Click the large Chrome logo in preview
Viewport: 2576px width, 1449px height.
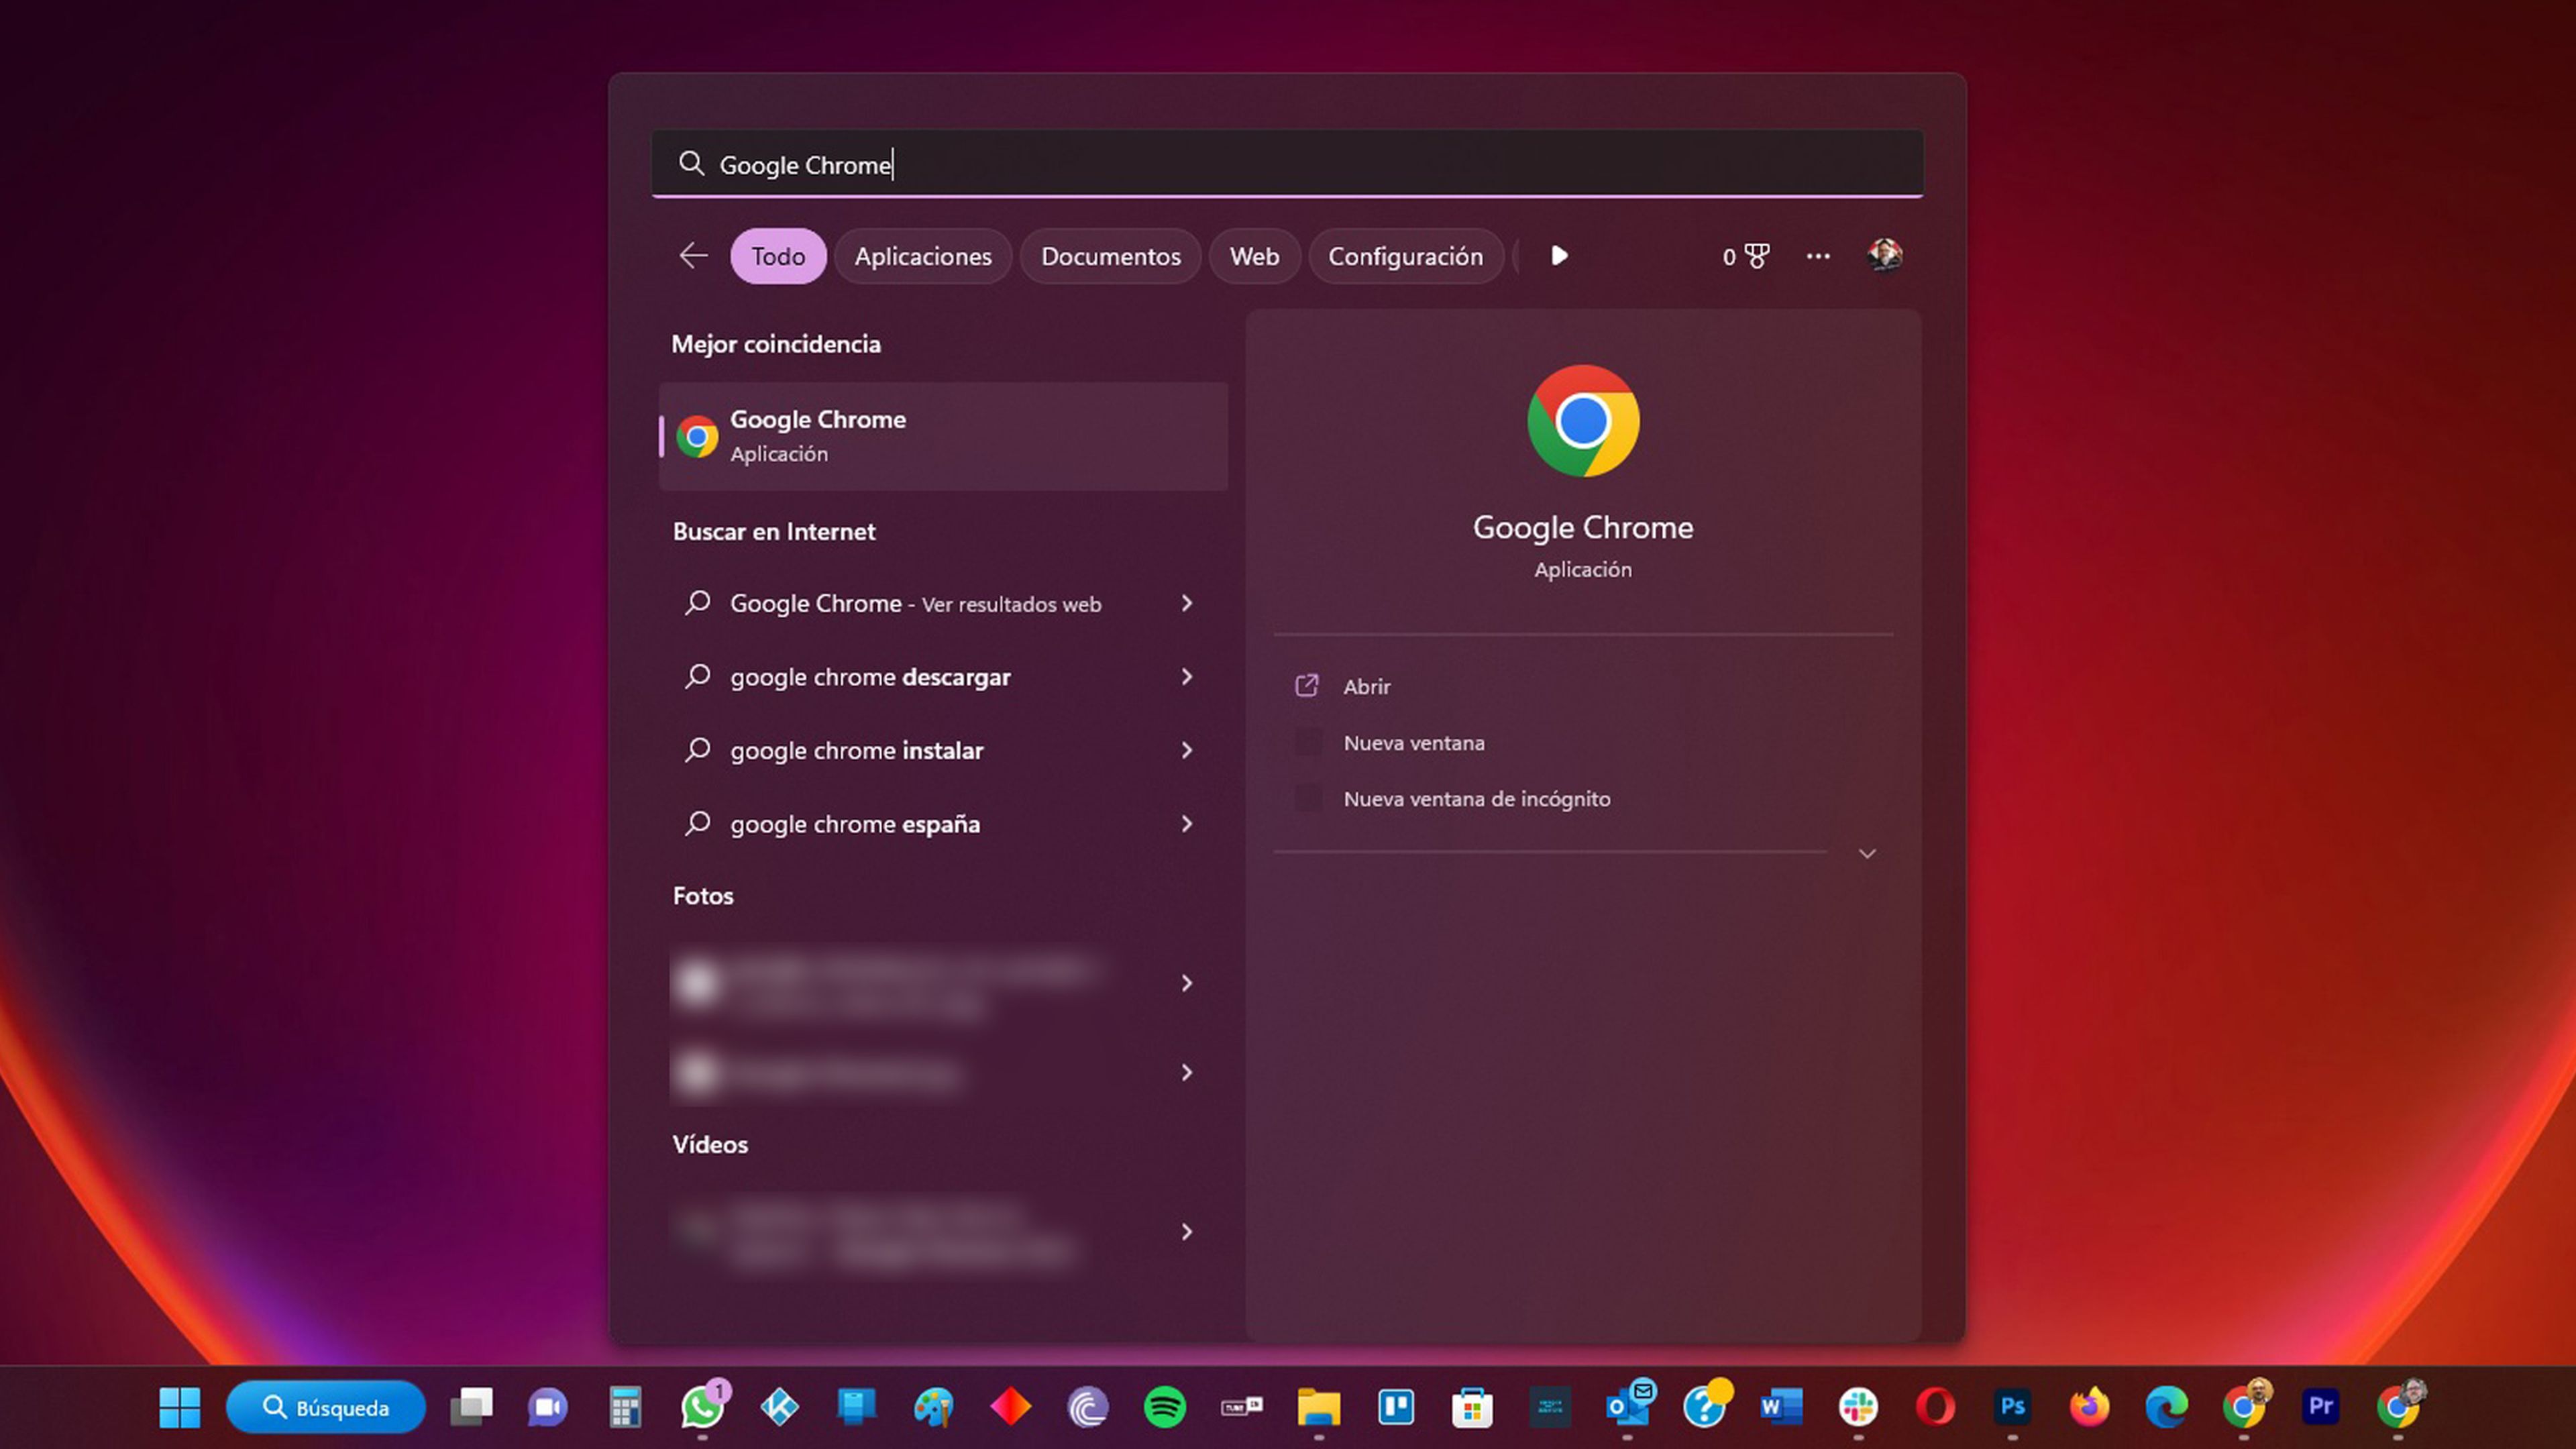pyautogui.click(x=1583, y=421)
